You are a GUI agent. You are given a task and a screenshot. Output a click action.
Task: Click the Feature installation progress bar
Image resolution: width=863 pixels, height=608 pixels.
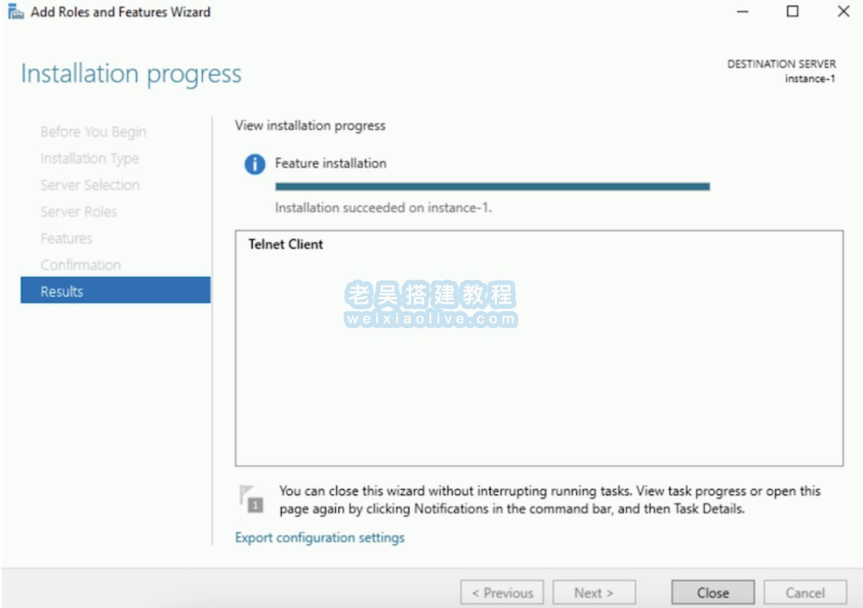click(x=492, y=187)
